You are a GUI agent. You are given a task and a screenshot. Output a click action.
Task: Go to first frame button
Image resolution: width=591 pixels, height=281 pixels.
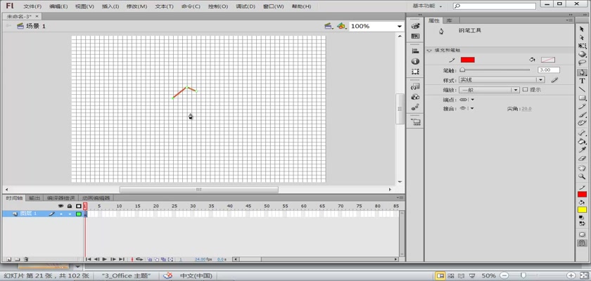[x=88, y=259]
